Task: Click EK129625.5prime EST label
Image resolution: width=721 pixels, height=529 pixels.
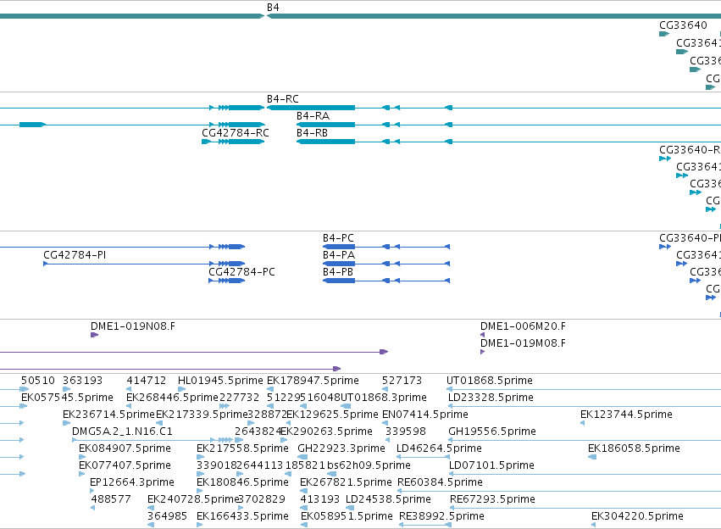Action: pos(332,415)
